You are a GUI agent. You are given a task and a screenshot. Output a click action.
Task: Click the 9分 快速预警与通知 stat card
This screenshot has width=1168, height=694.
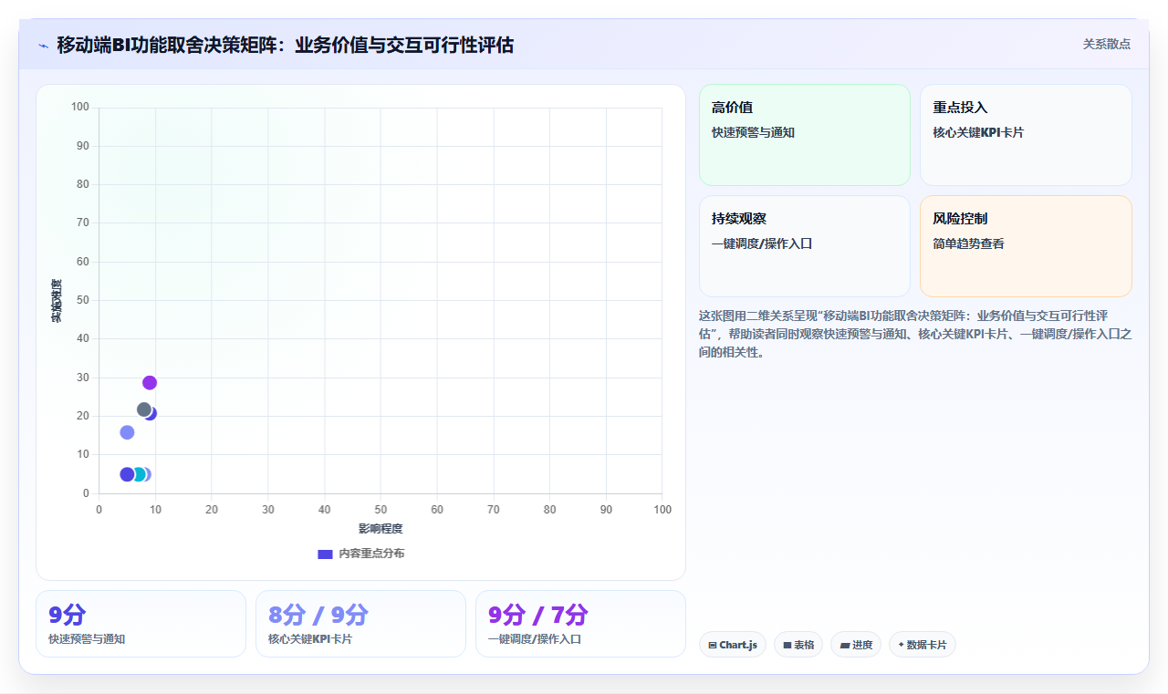tap(141, 624)
